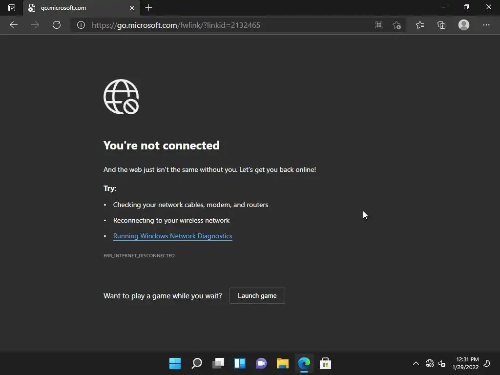Click the disconnected globe illustration
The width and height of the screenshot is (500, 375).
point(121,97)
